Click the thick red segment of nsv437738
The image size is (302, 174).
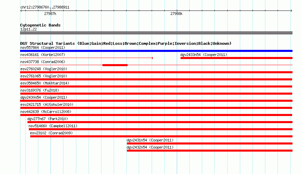click(x=115, y=65)
